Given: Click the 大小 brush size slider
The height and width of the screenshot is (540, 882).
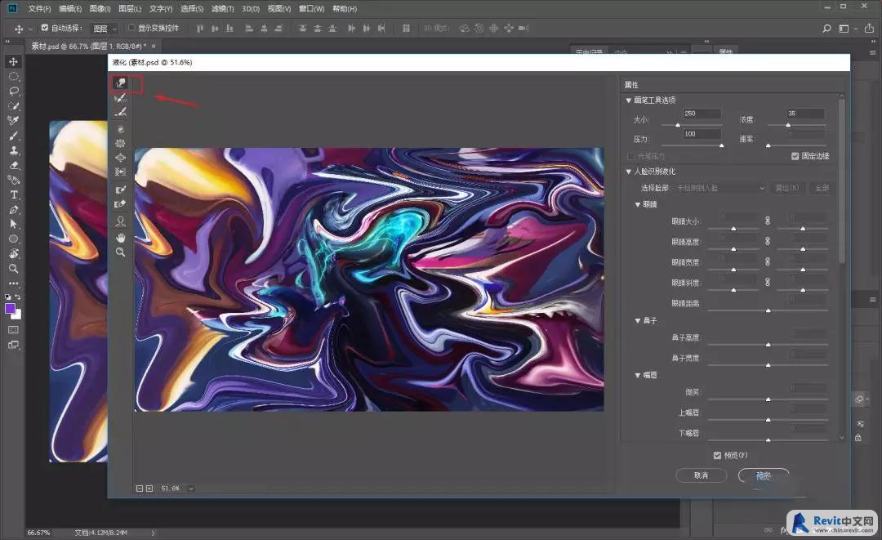Looking at the screenshot, I should [x=692, y=125].
